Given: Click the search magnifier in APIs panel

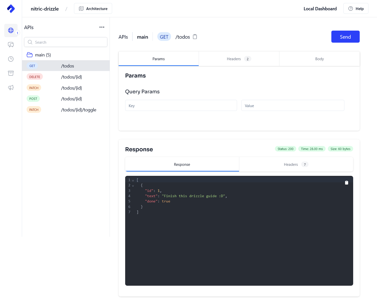Looking at the screenshot, I should 30,42.
